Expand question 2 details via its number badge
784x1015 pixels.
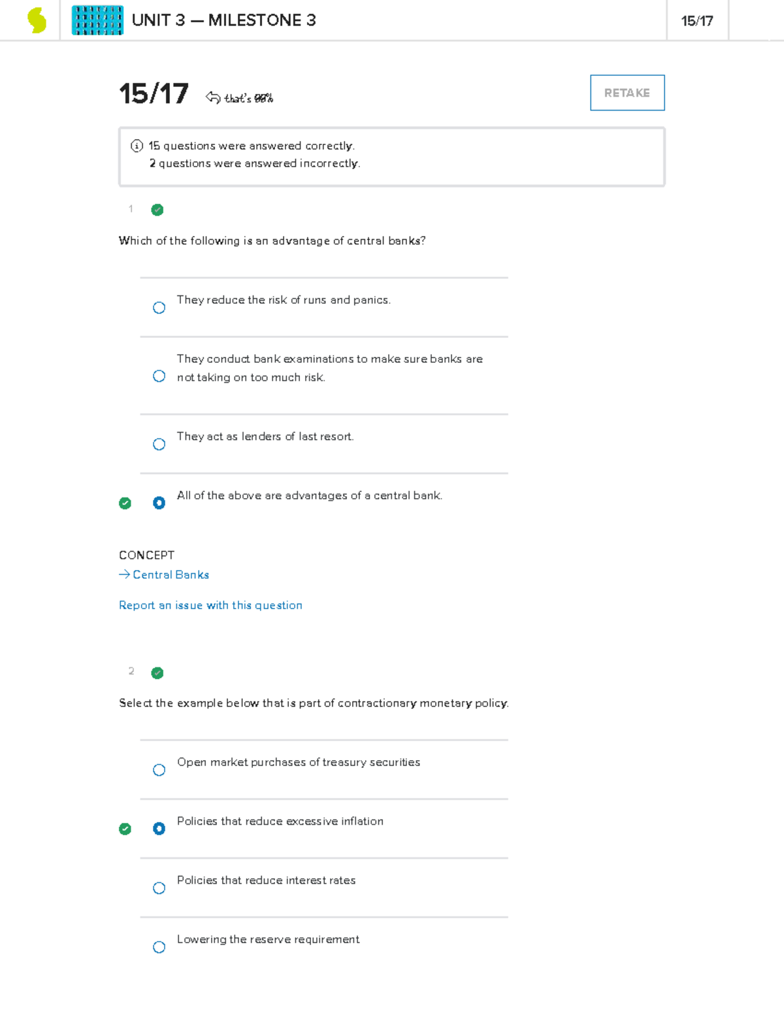click(x=131, y=672)
